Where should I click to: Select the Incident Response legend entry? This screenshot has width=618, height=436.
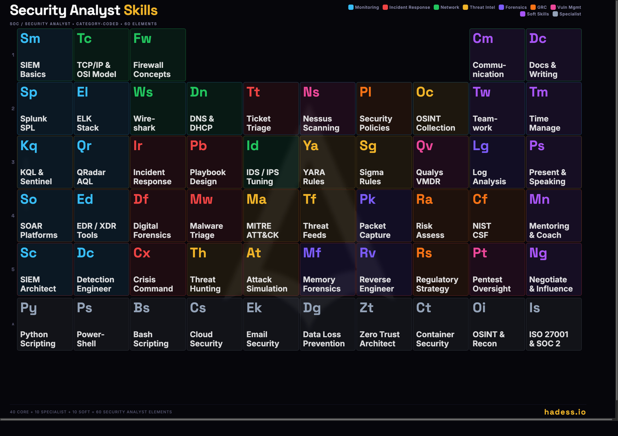point(406,7)
